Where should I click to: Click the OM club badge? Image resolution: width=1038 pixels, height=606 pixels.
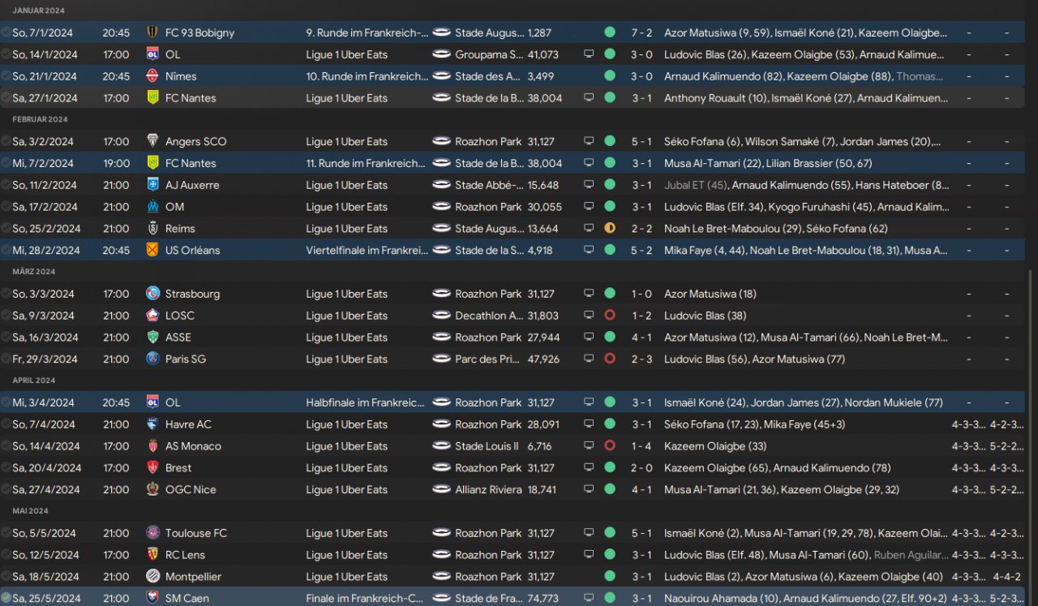coord(152,207)
